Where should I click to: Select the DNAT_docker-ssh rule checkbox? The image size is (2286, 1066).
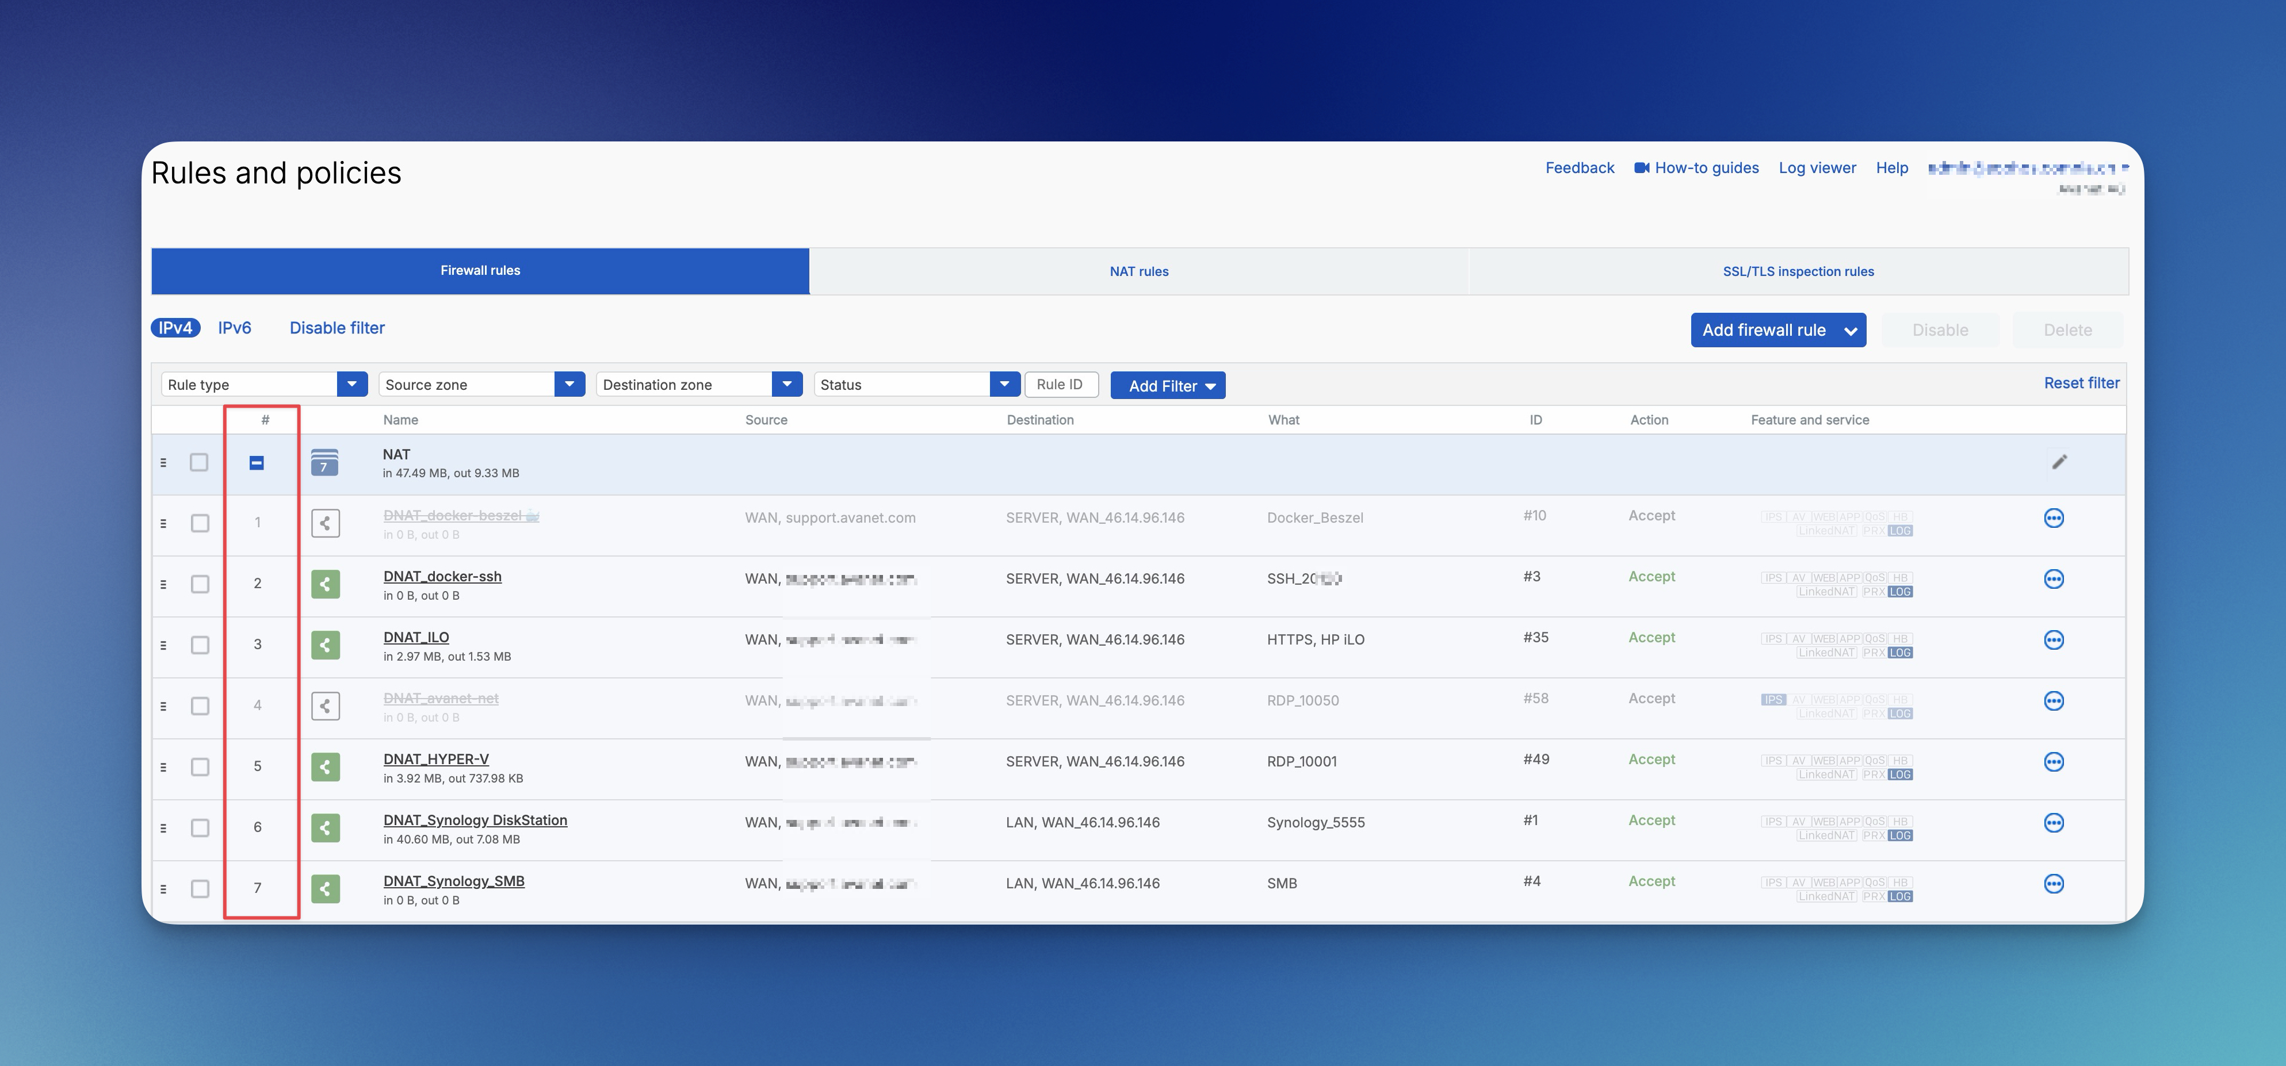200,584
